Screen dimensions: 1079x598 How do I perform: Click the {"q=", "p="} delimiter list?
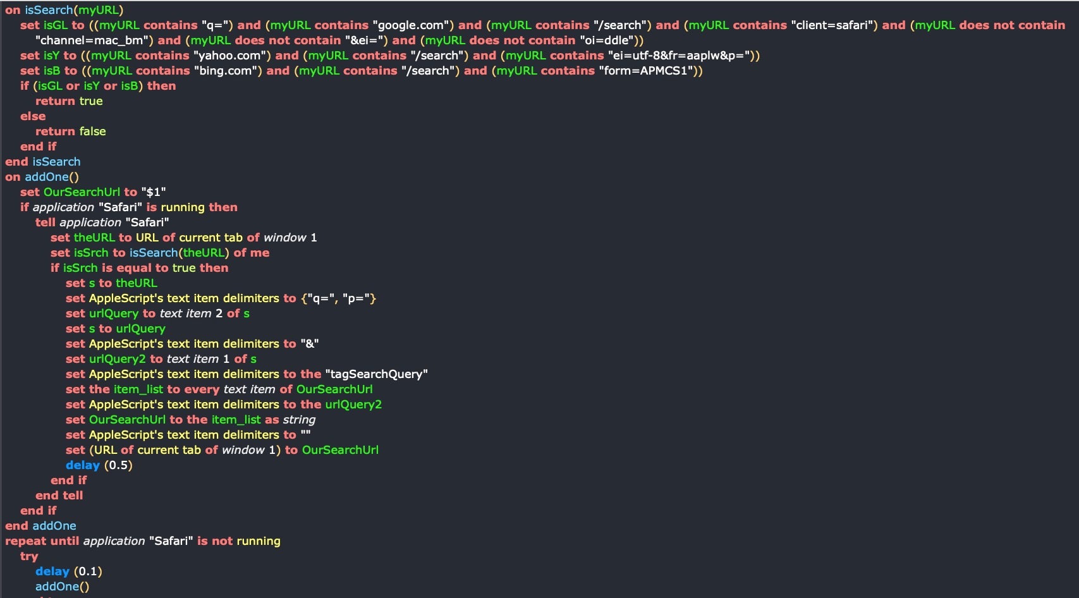click(338, 298)
